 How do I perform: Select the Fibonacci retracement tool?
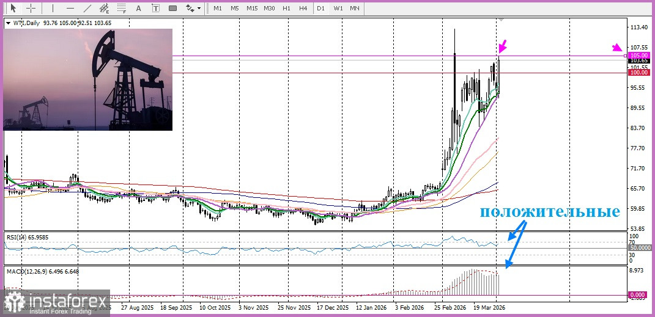point(122,9)
